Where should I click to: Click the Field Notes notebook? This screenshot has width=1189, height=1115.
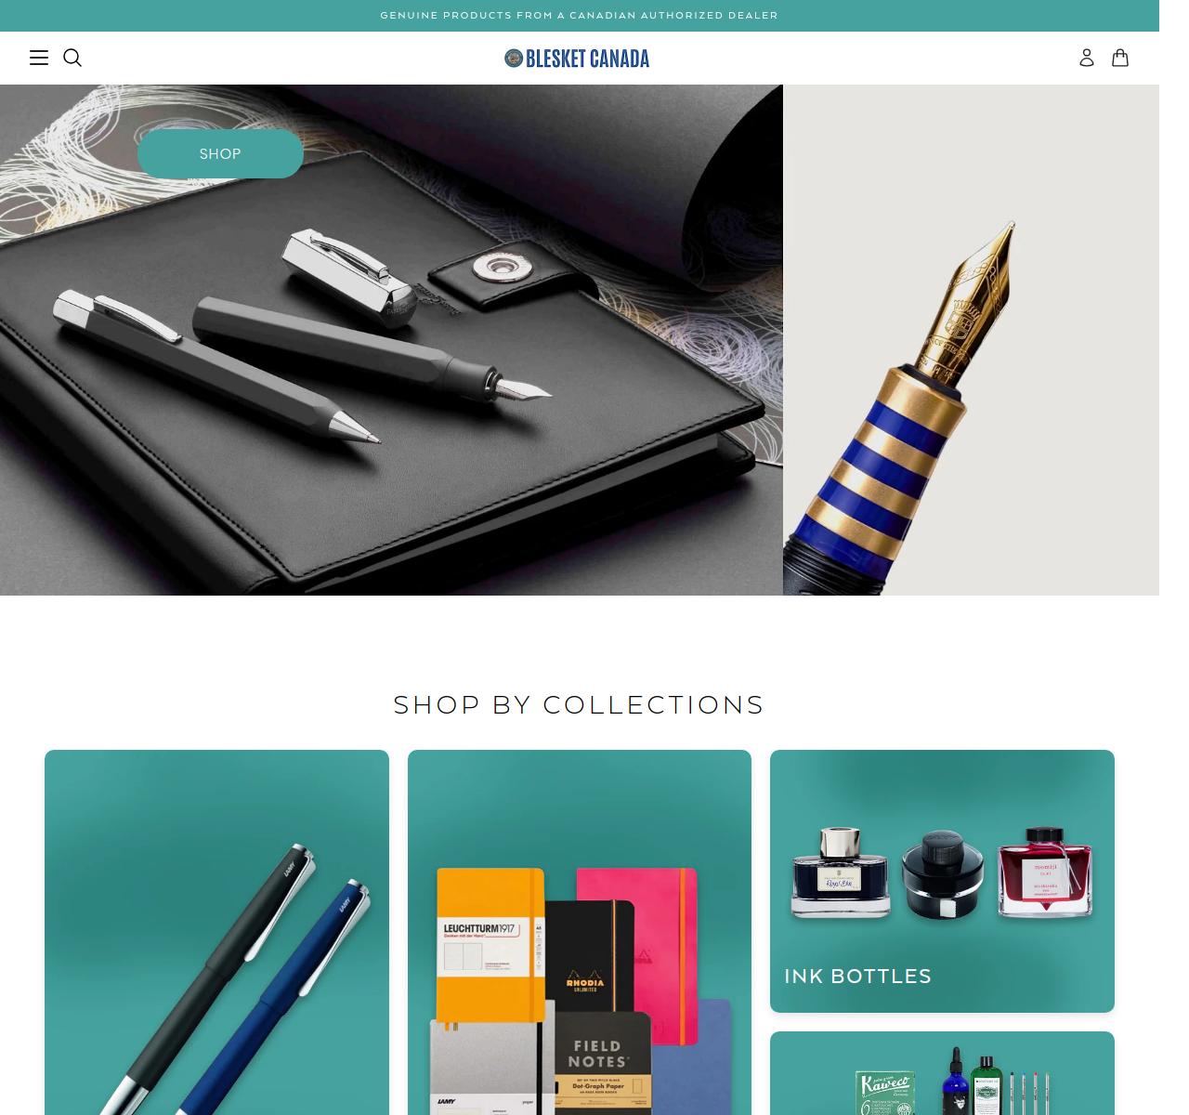[604, 1063]
